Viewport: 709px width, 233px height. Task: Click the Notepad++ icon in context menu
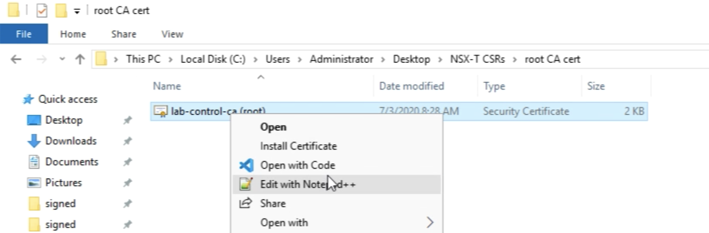point(246,184)
